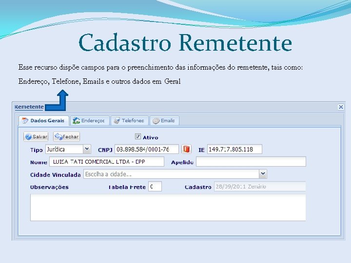The width and height of the screenshot is (351, 263).
Task: Open the Dados Gerais tab
Action: 44,121
